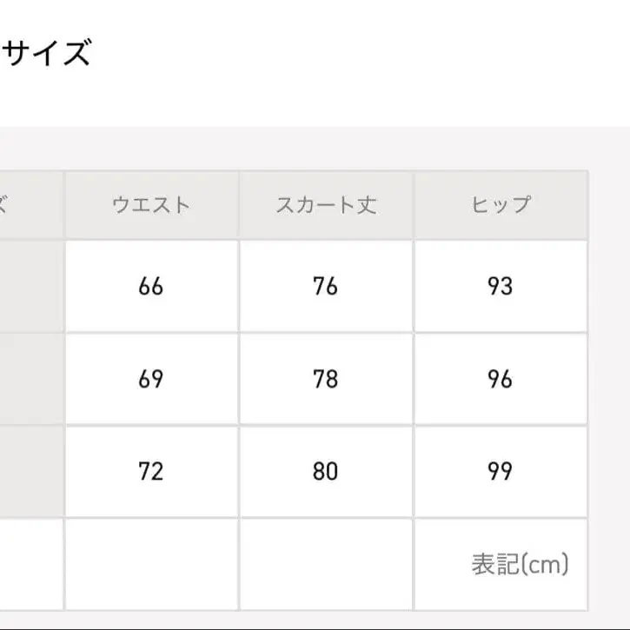The image size is (630, 630).
Task: Select the ウエスト column header
Action: click(151, 205)
